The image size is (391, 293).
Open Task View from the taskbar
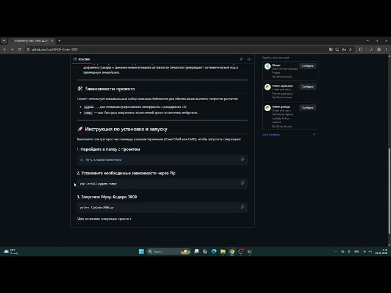click(196, 251)
